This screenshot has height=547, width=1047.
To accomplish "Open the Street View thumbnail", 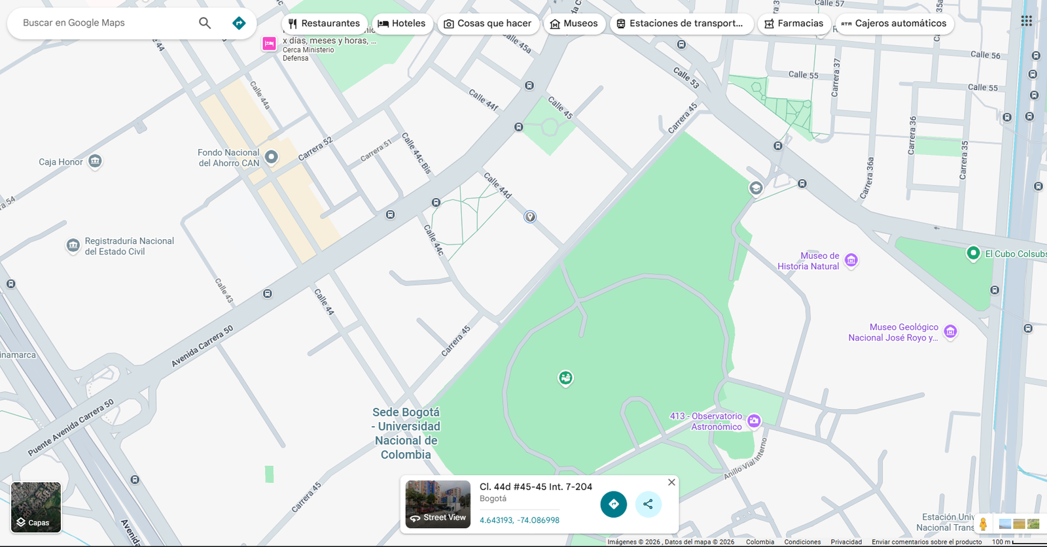I will tap(438, 504).
